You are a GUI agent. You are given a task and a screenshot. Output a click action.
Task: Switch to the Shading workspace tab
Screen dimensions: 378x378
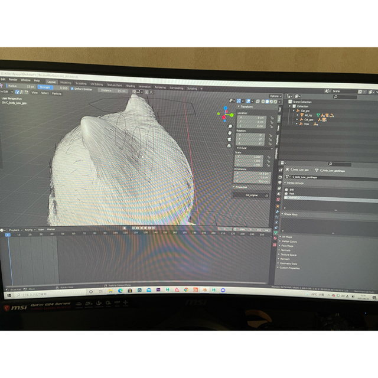coord(131,86)
